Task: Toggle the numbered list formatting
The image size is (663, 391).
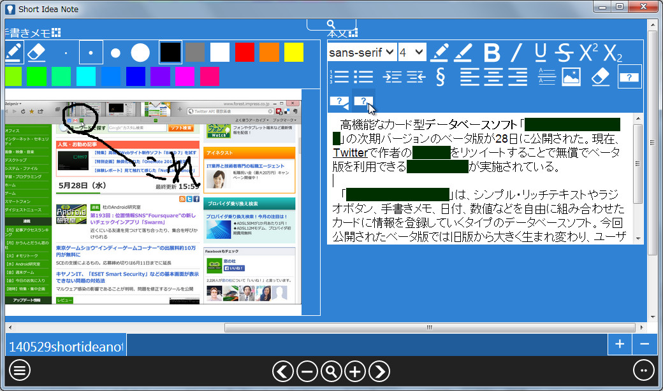Action: point(339,76)
